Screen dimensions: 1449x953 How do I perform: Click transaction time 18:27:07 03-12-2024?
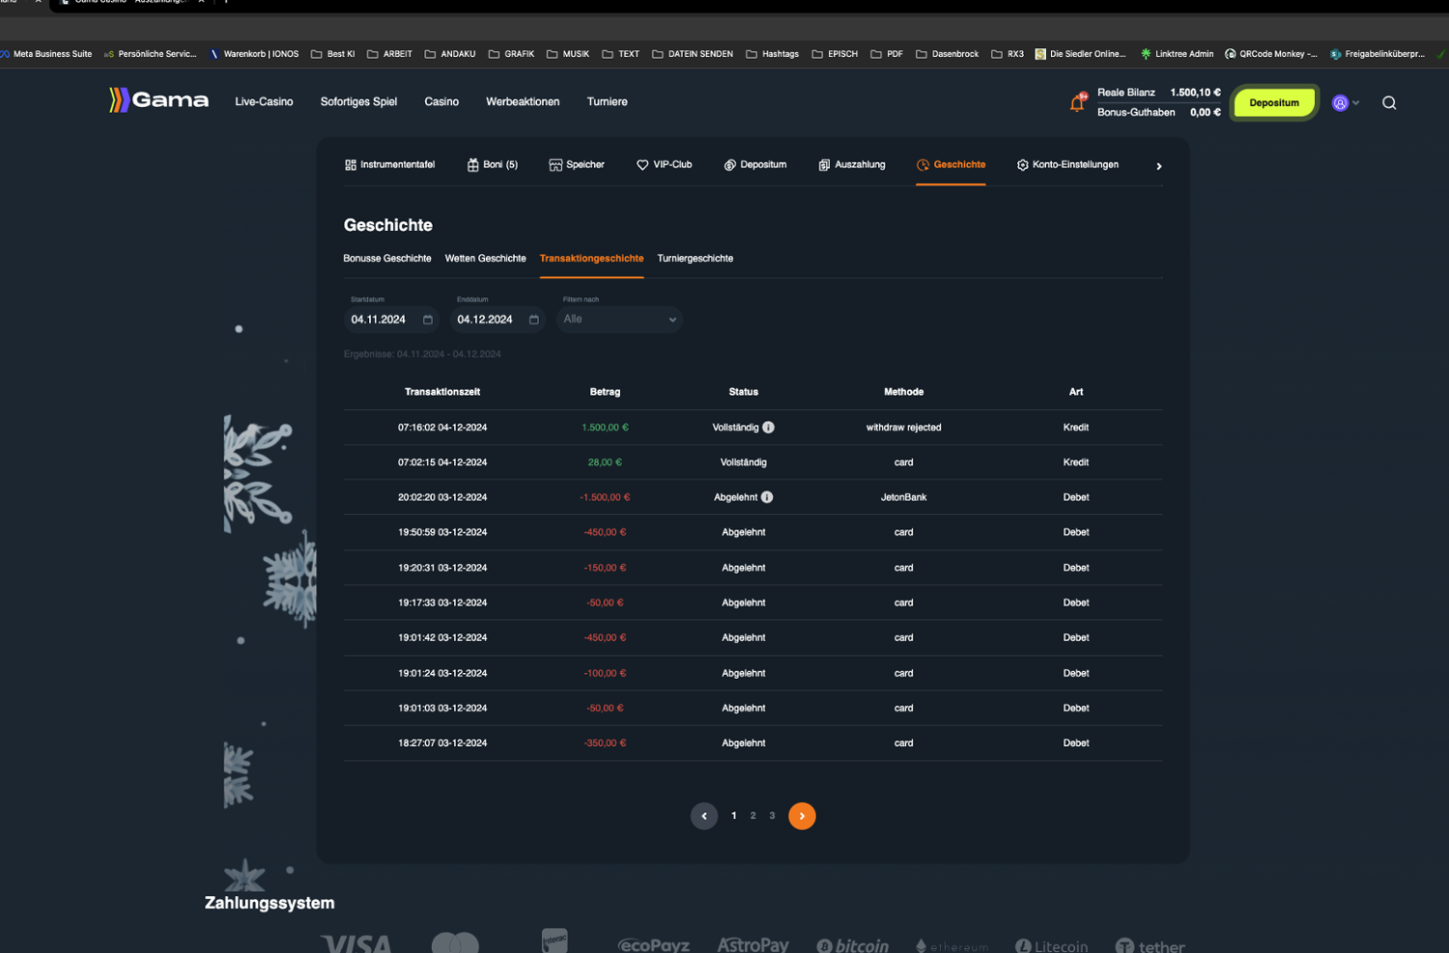(442, 743)
